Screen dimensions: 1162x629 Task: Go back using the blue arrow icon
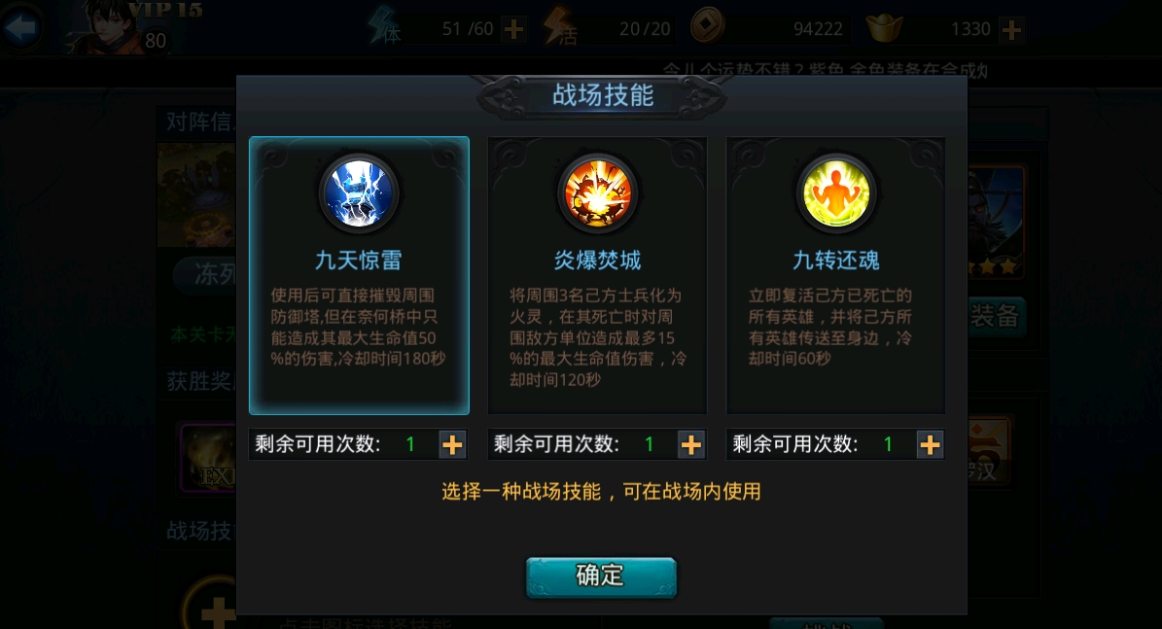(20, 28)
